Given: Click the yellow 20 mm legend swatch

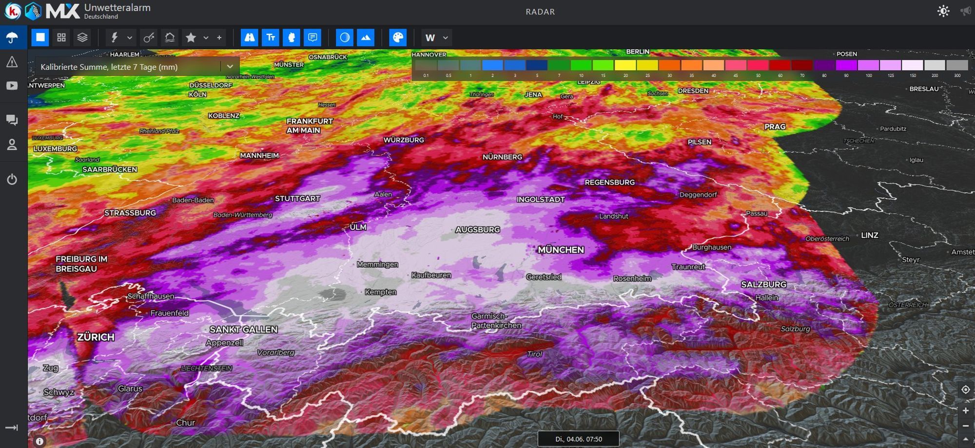Looking at the screenshot, I should pyautogui.click(x=625, y=65).
